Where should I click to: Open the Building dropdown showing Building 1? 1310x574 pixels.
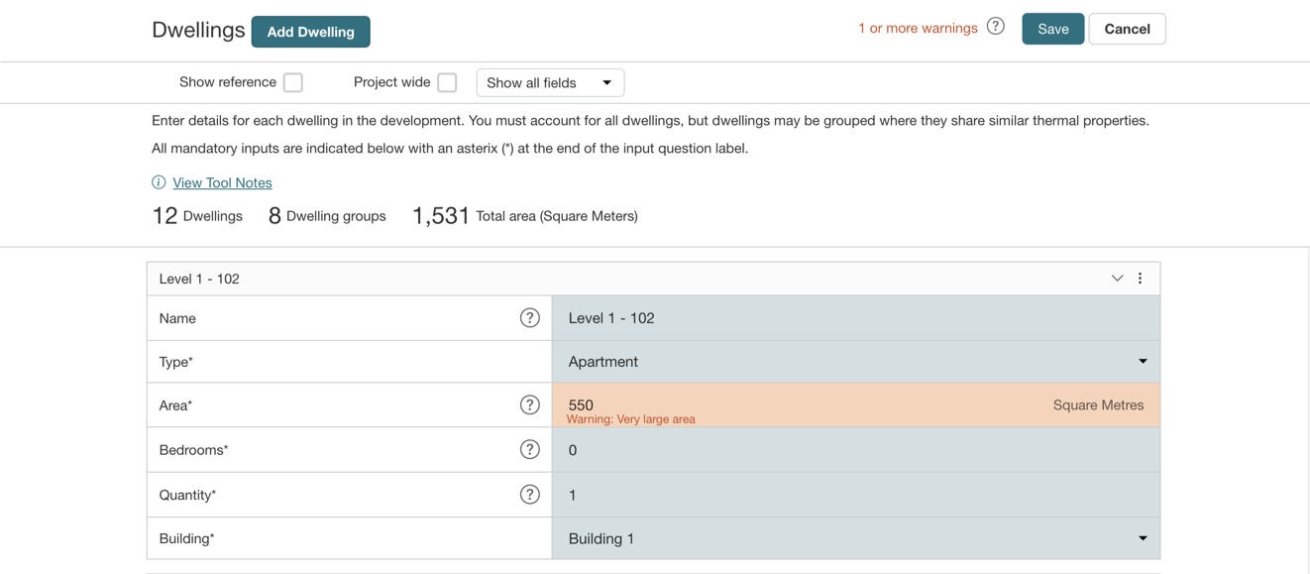[855, 538]
